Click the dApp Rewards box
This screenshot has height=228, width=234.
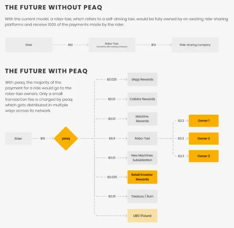[142, 79]
